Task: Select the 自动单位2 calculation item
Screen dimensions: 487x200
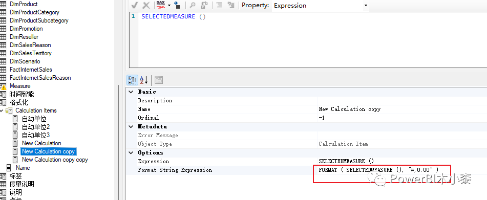Action: coord(36,127)
